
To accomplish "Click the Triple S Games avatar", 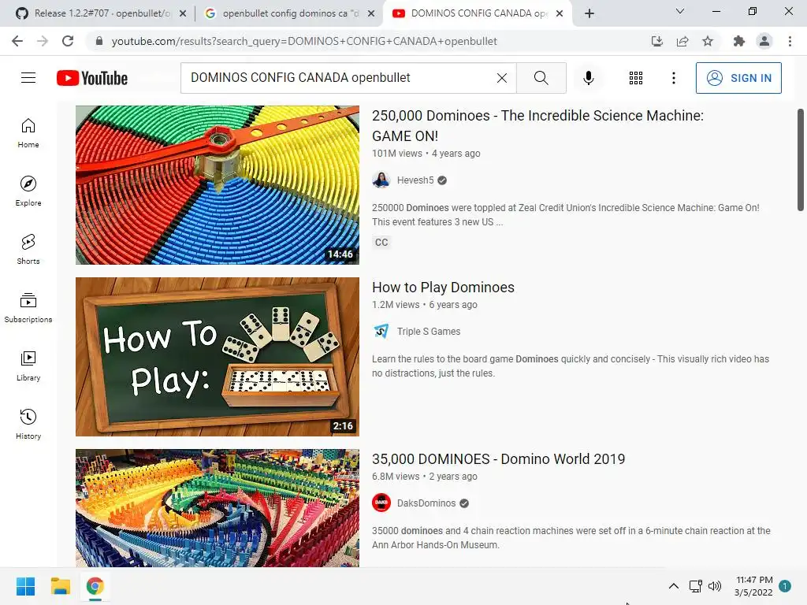I will point(381,332).
